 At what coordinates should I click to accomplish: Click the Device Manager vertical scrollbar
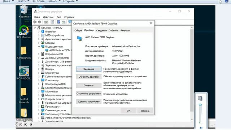coord(192,70)
